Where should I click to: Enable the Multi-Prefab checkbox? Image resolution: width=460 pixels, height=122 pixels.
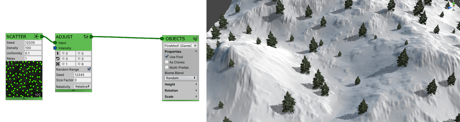click(167, 67)
